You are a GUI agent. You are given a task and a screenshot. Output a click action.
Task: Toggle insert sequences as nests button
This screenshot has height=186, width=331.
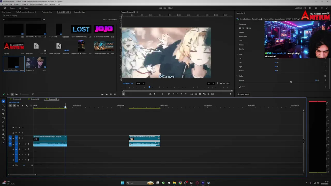point(10,106)
